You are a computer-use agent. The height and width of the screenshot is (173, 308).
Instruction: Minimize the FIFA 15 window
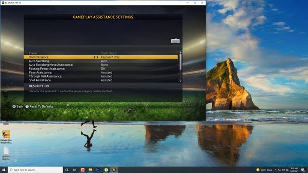(x=187, y=3)
